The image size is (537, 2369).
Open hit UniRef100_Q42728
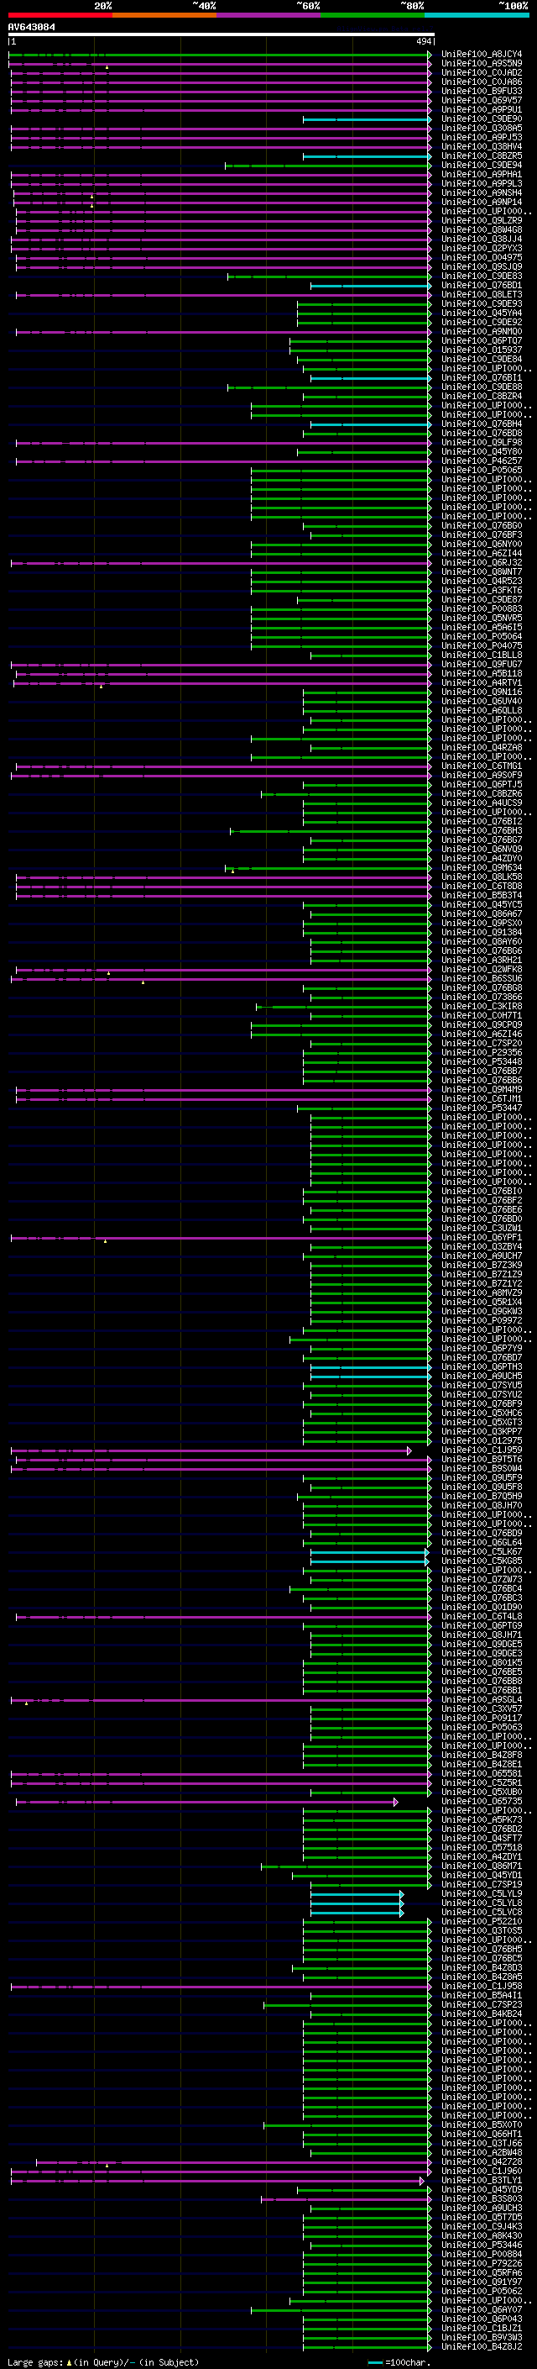point(482,2163)
